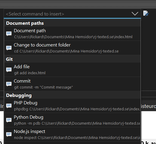Click the Document path speech-bubble icon
This screenshot has width=156, height=144.
9,34
